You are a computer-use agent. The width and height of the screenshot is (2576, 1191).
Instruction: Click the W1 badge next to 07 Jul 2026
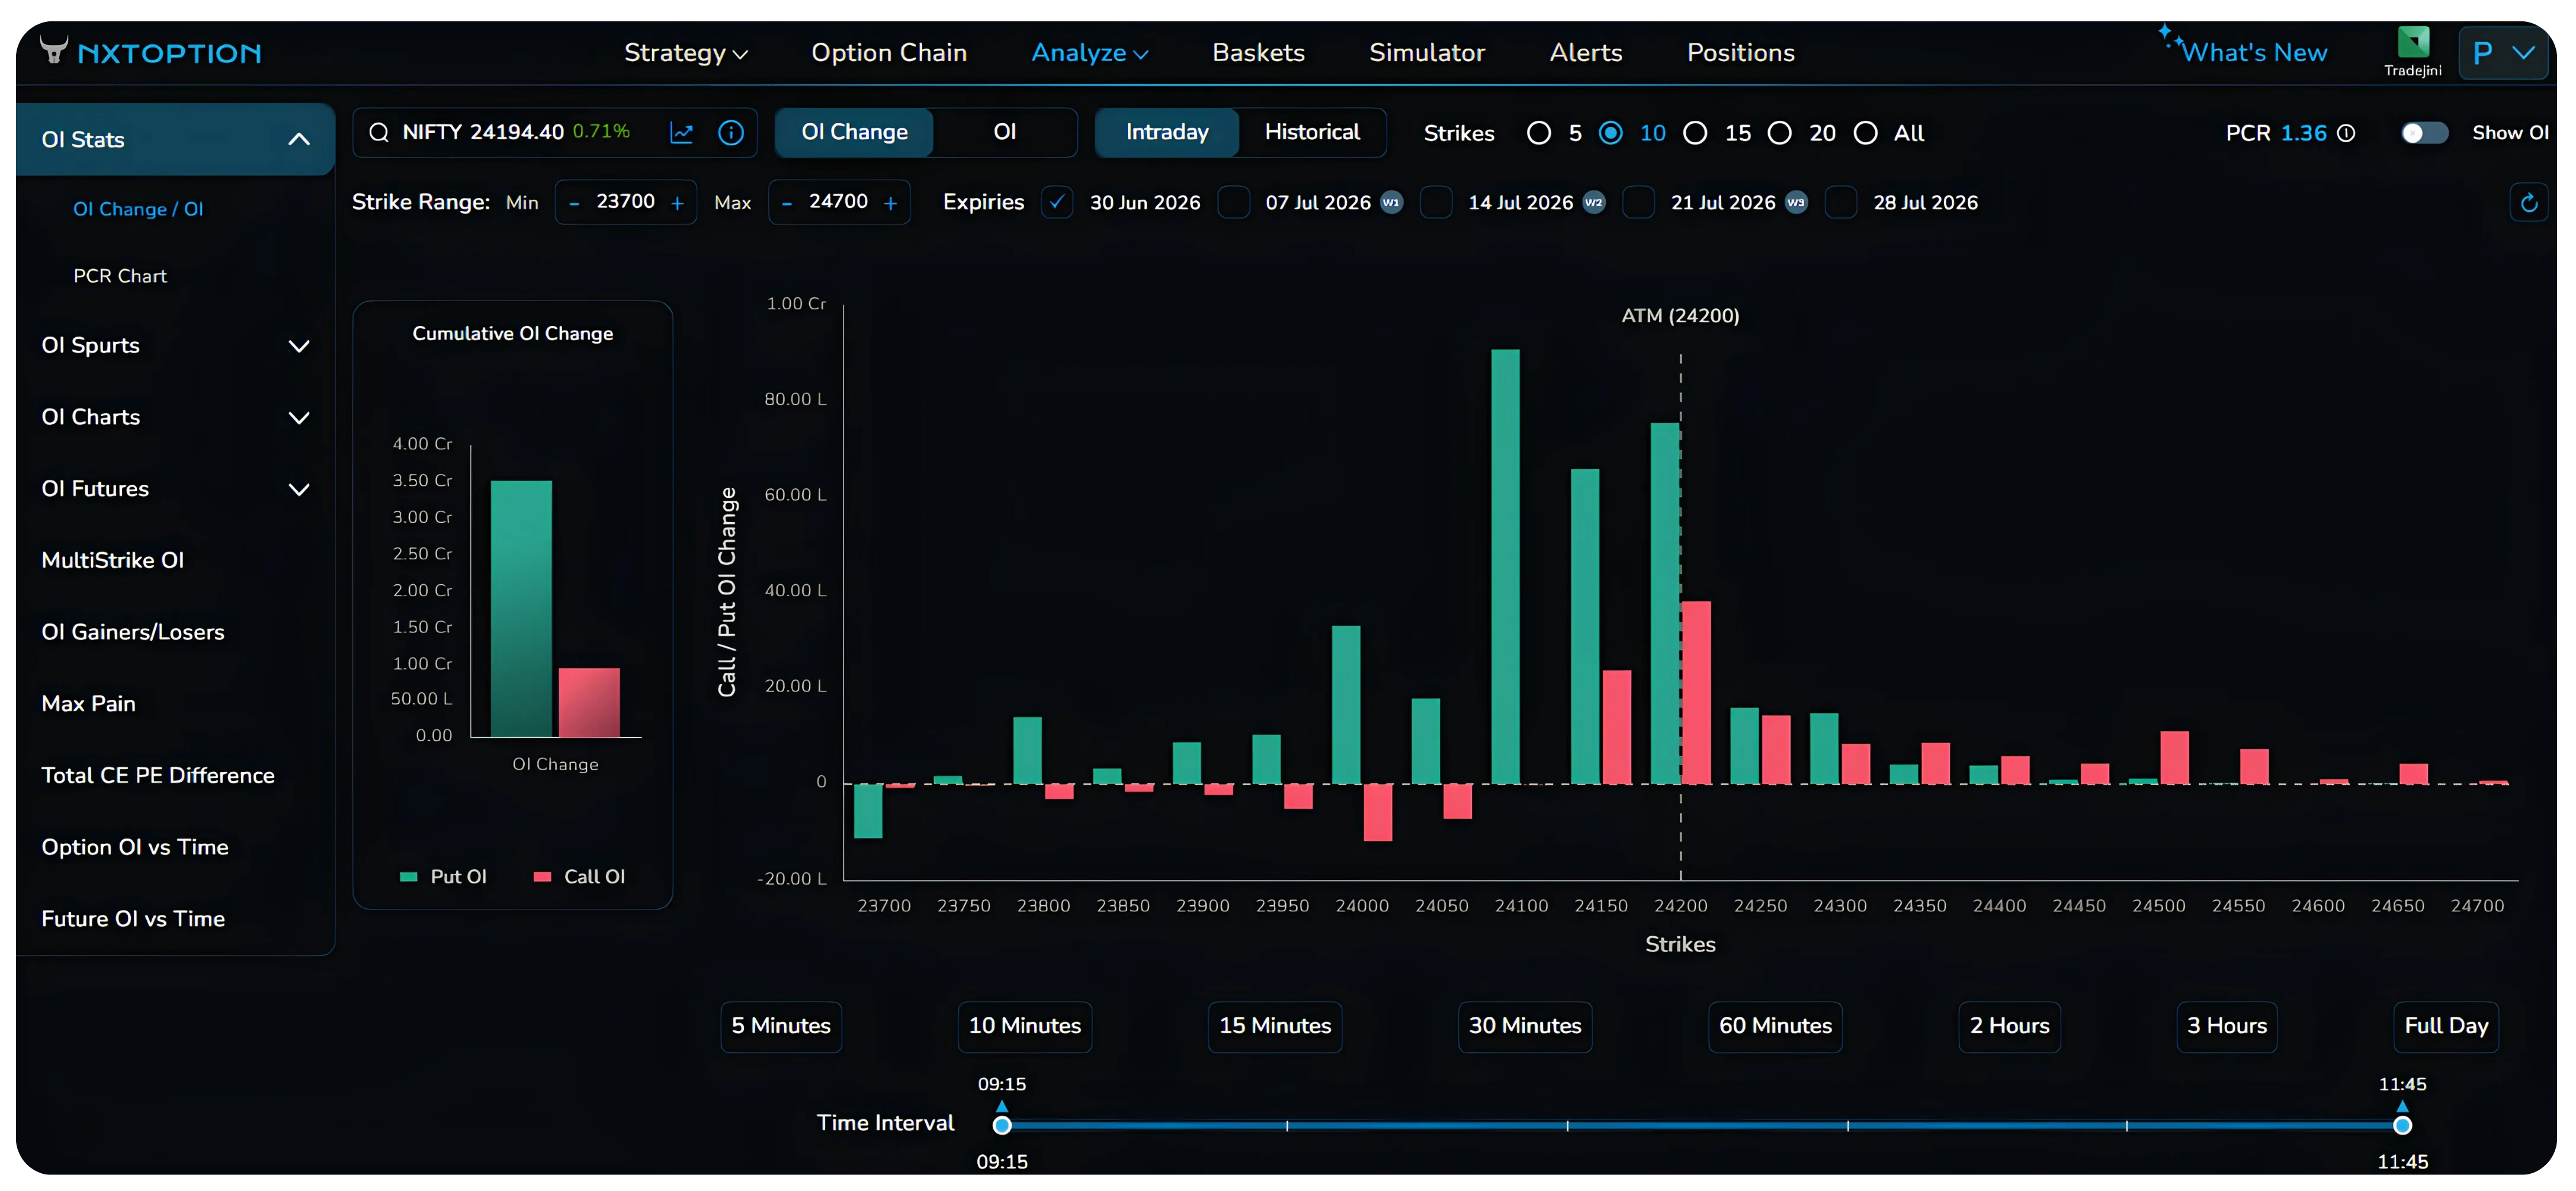click(1391, 202)
